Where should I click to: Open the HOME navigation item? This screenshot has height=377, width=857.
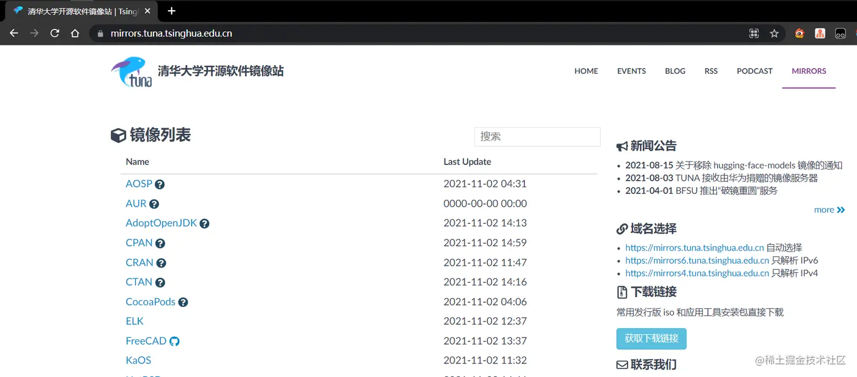pos(586,71)
